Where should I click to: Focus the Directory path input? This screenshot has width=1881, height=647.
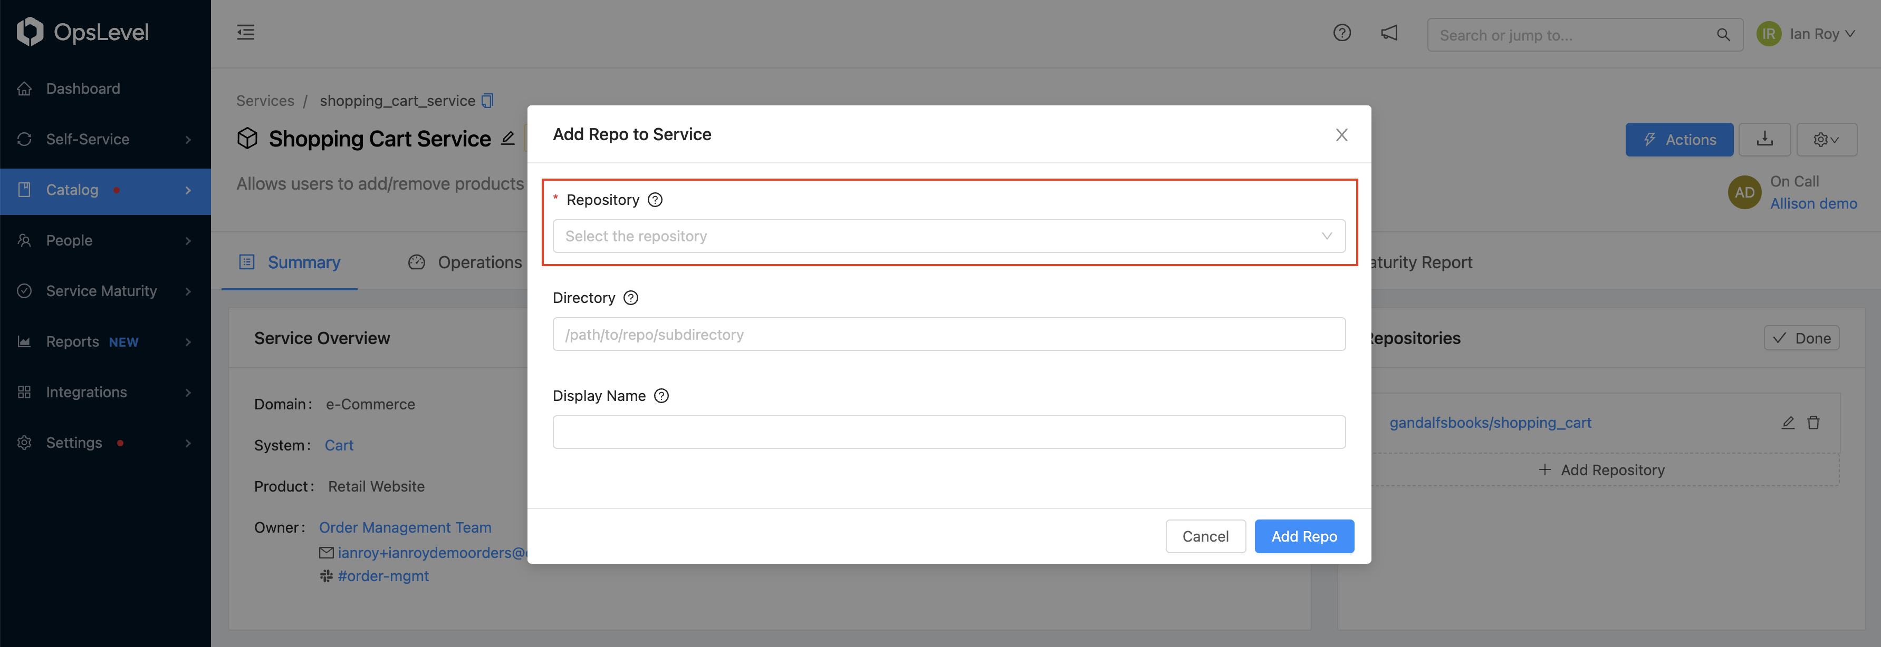coord(948,334)
